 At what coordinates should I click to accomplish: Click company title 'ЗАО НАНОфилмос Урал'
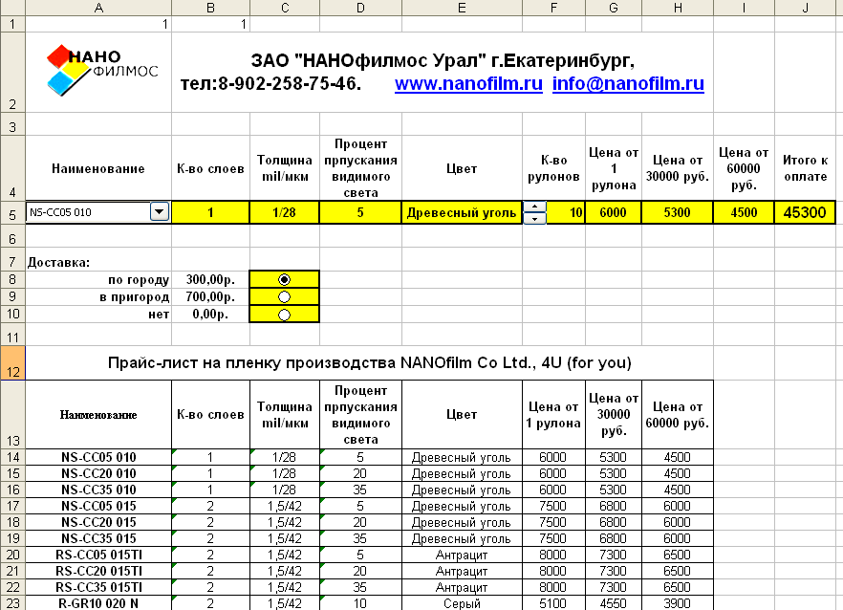click(x=443, y=60)
